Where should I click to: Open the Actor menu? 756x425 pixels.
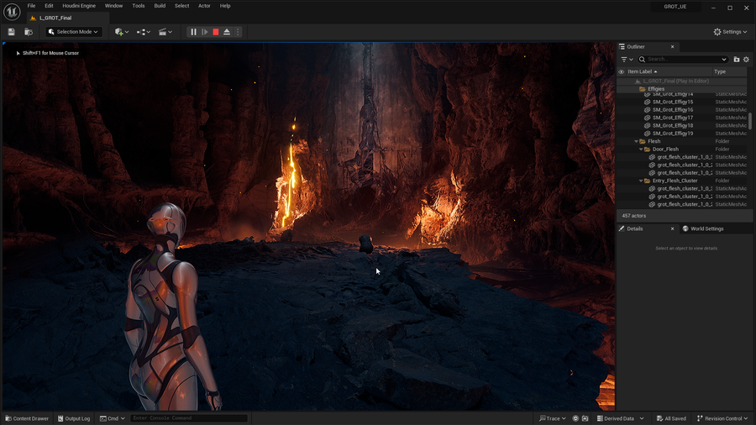click(204, 6)
